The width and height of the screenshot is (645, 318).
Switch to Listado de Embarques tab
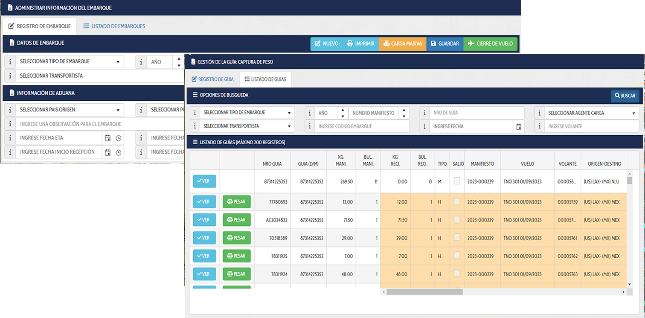[x=114, y=26]
